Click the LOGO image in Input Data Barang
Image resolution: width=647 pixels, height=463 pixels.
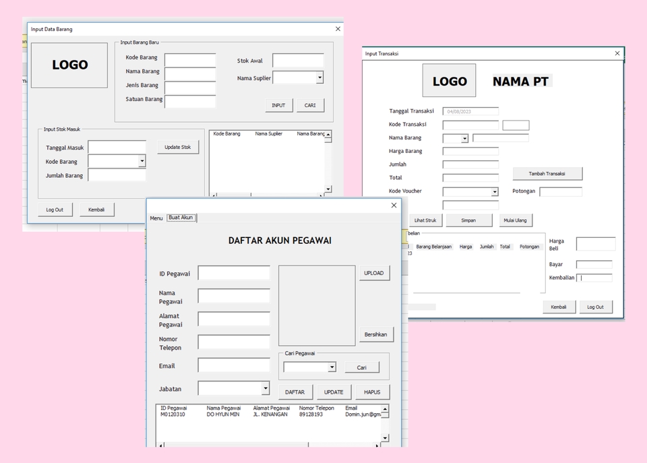coord(69,65)
